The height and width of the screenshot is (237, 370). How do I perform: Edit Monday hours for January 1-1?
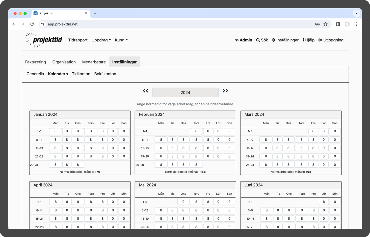pos(56,131)
